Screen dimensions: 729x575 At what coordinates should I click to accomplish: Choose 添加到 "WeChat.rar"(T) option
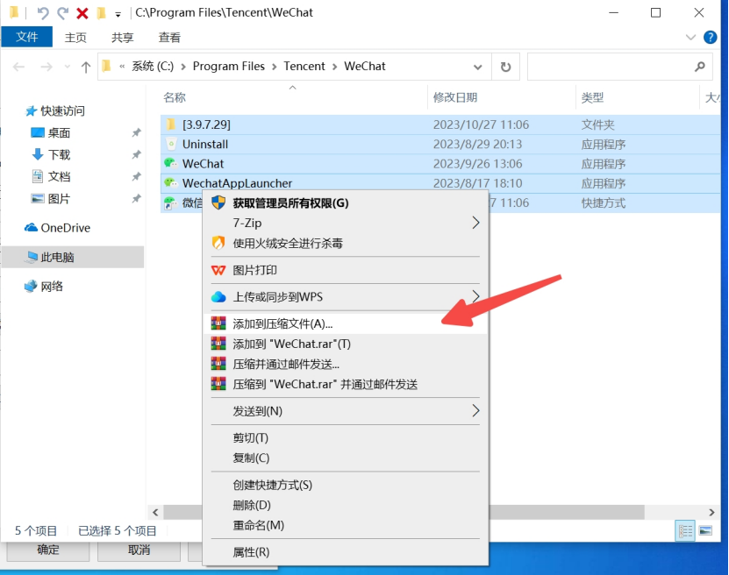(345, 344)
